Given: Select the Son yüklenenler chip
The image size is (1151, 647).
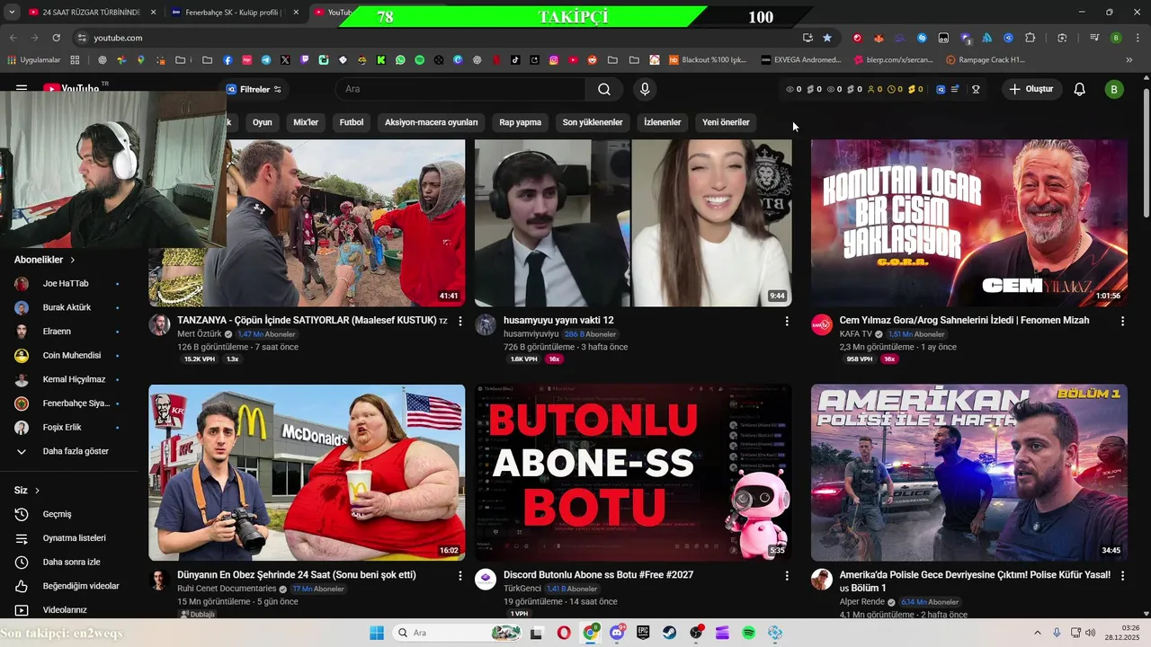Looking at the screenshot, I should pos(593,122).
